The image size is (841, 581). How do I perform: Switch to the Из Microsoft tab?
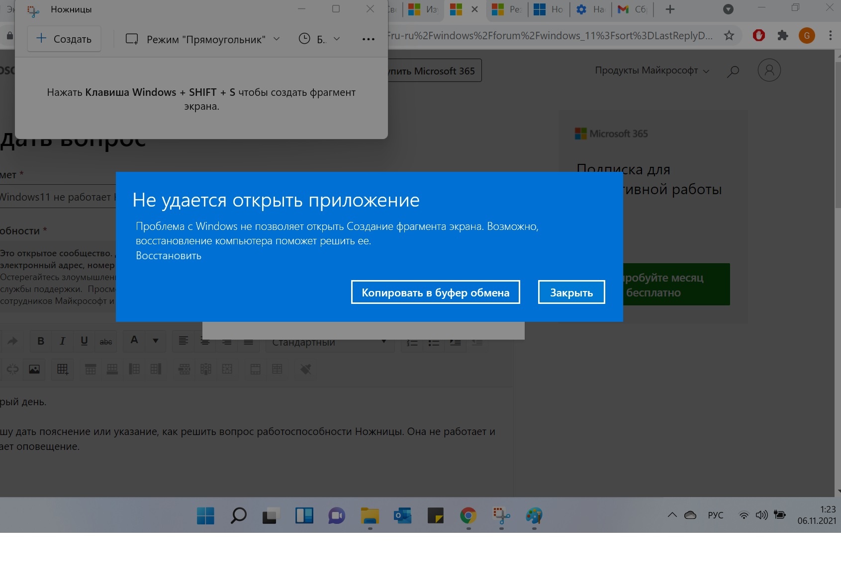pos(423,9)
